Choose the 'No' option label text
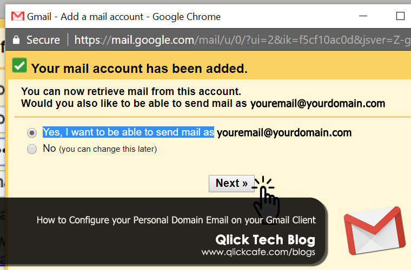Image resolution: width=411 pixels, height=270 pixels. [49, 148]
